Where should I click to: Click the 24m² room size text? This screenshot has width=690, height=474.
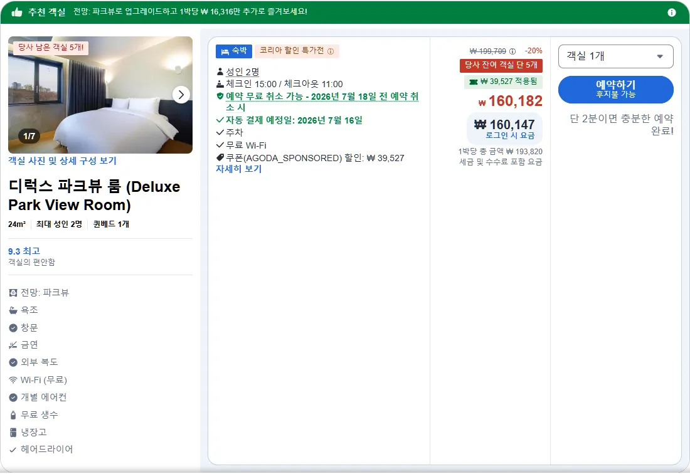tap(17, 224)
